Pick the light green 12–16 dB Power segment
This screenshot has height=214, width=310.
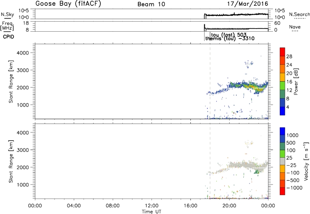point(282,86)
